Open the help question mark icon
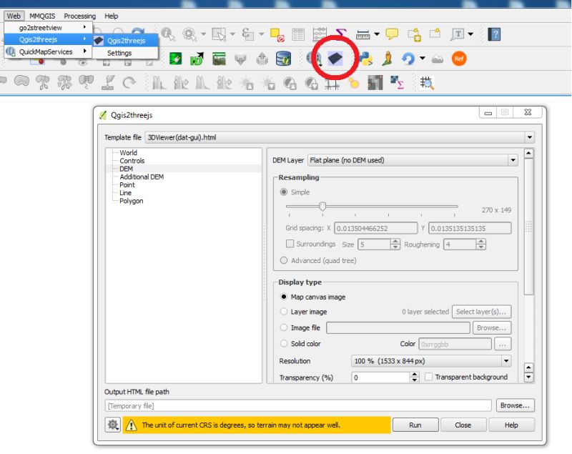The width and height of the screenshot is (572, 454). click(x=494, y=34)
